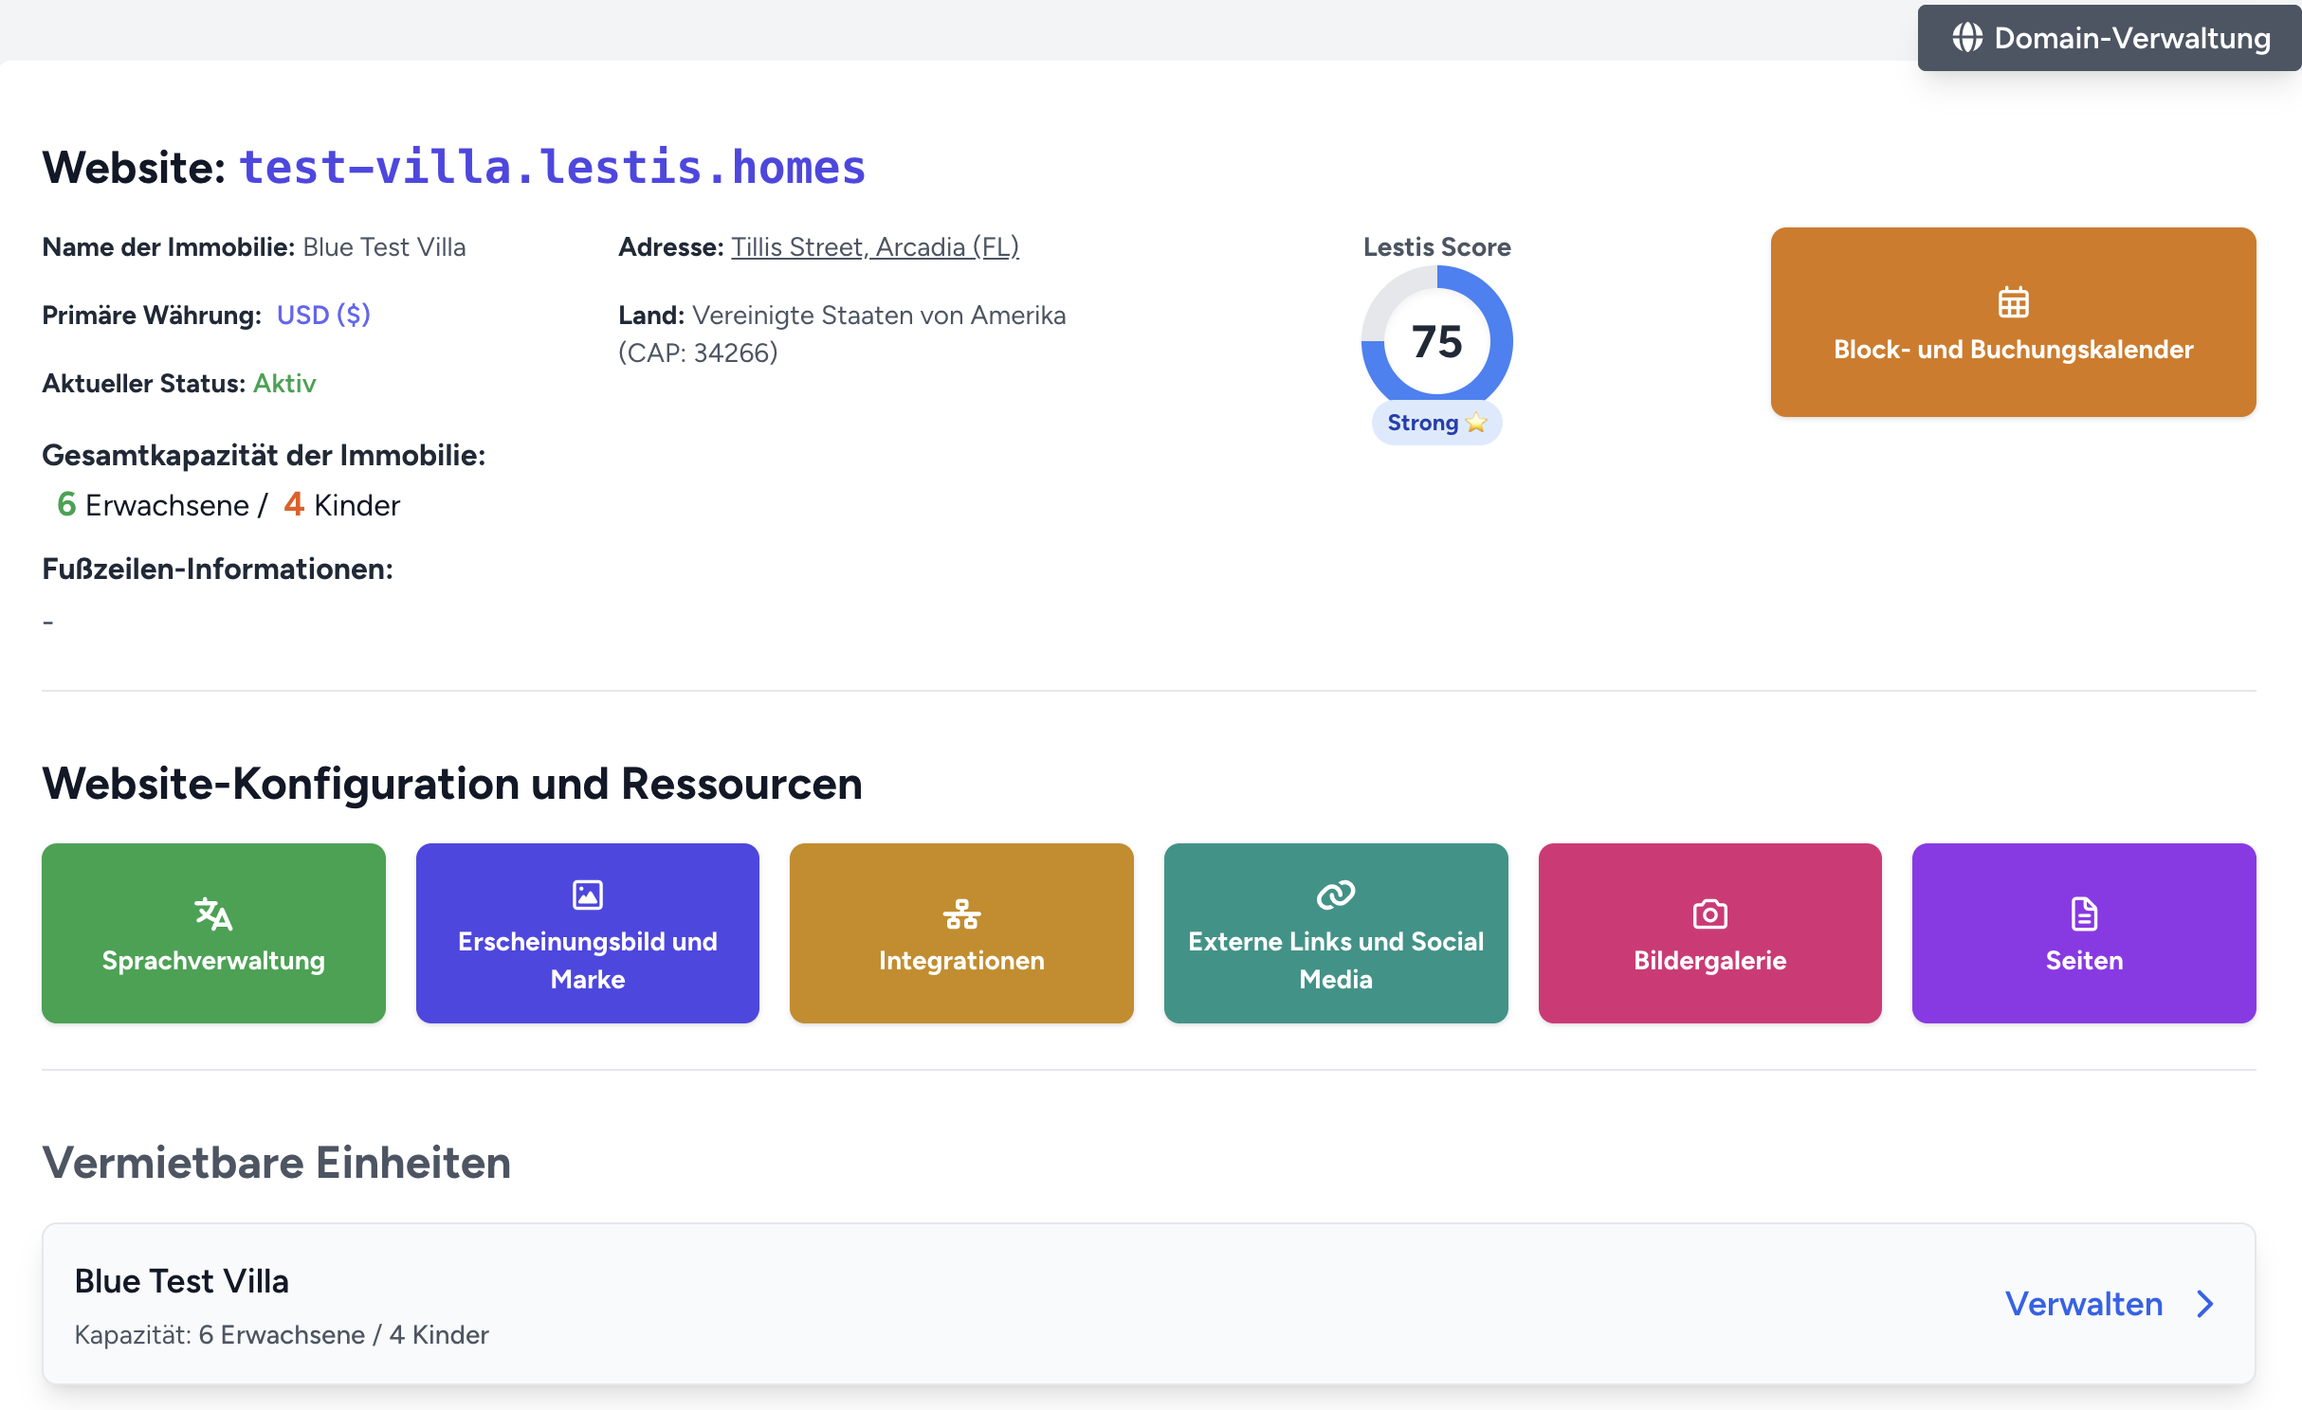
Task: Click the translate icon on Sprachverwaltung
Action: (213, 913)
